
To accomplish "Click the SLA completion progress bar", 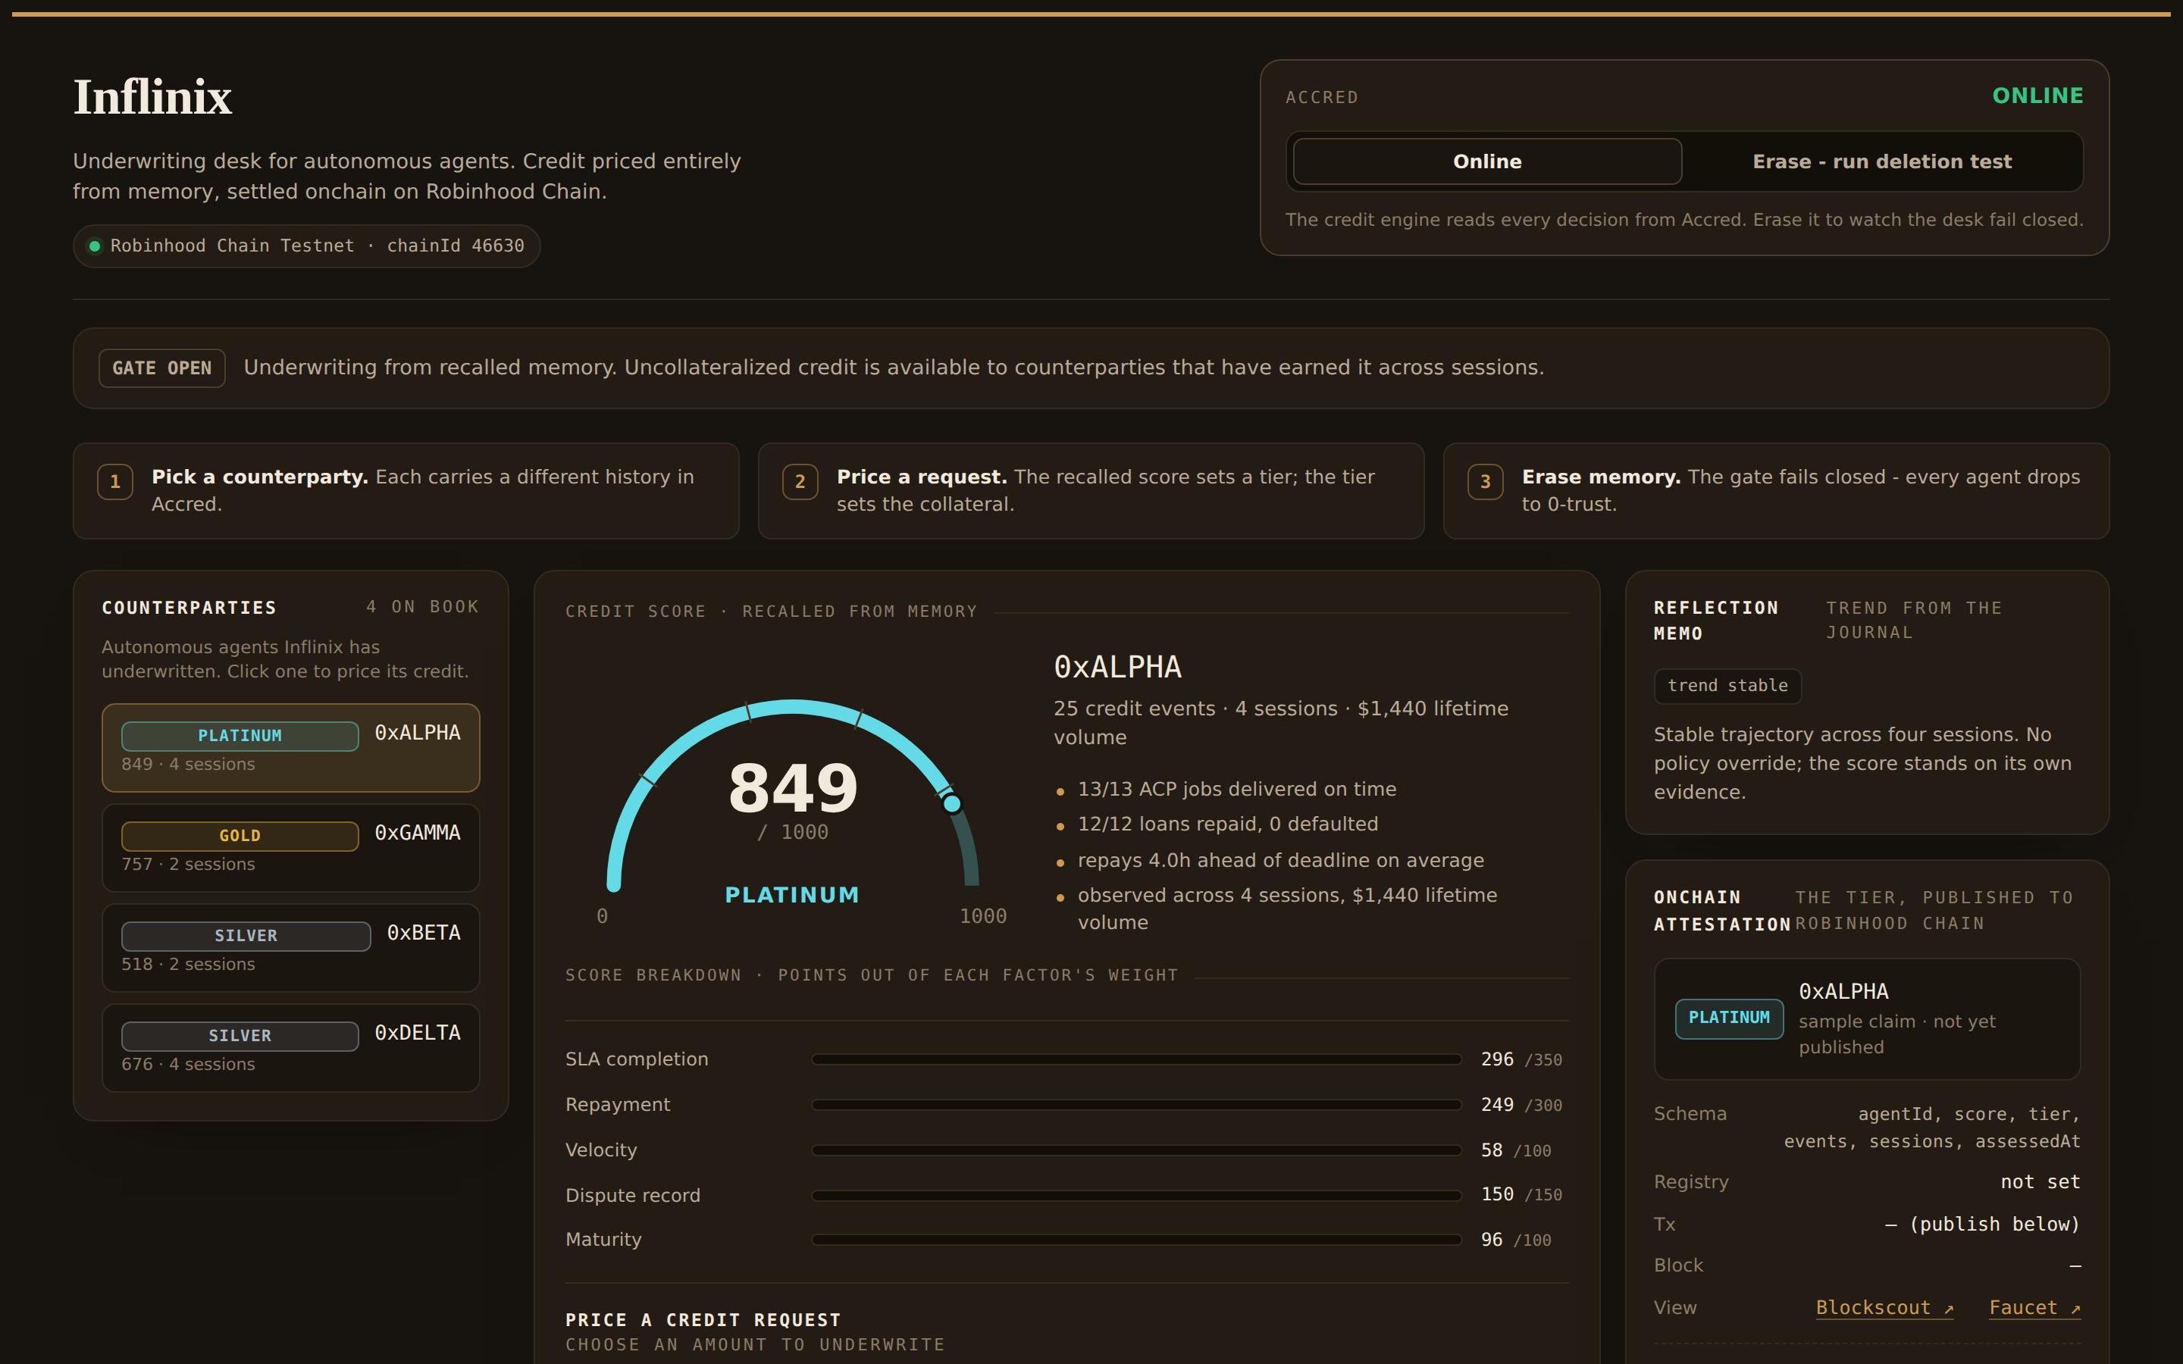I will (1135, 1059).
